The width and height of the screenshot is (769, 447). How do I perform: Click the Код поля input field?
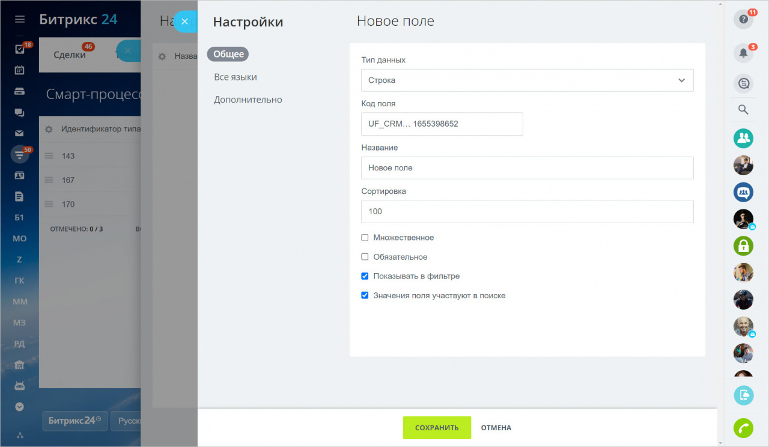click(442, 124)
